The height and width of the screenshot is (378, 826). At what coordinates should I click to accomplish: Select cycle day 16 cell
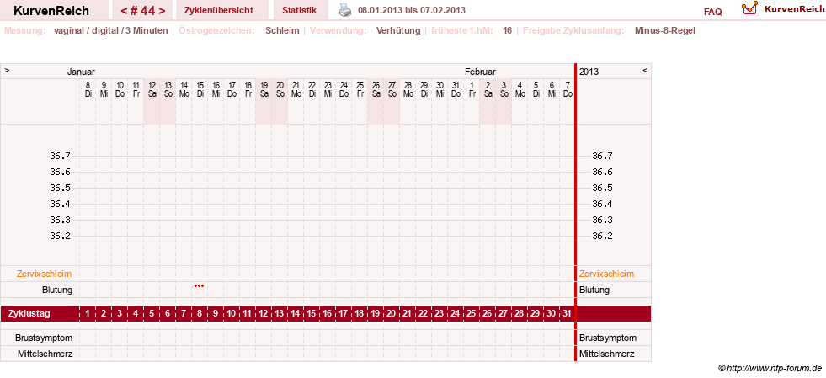tap(328, 314)
